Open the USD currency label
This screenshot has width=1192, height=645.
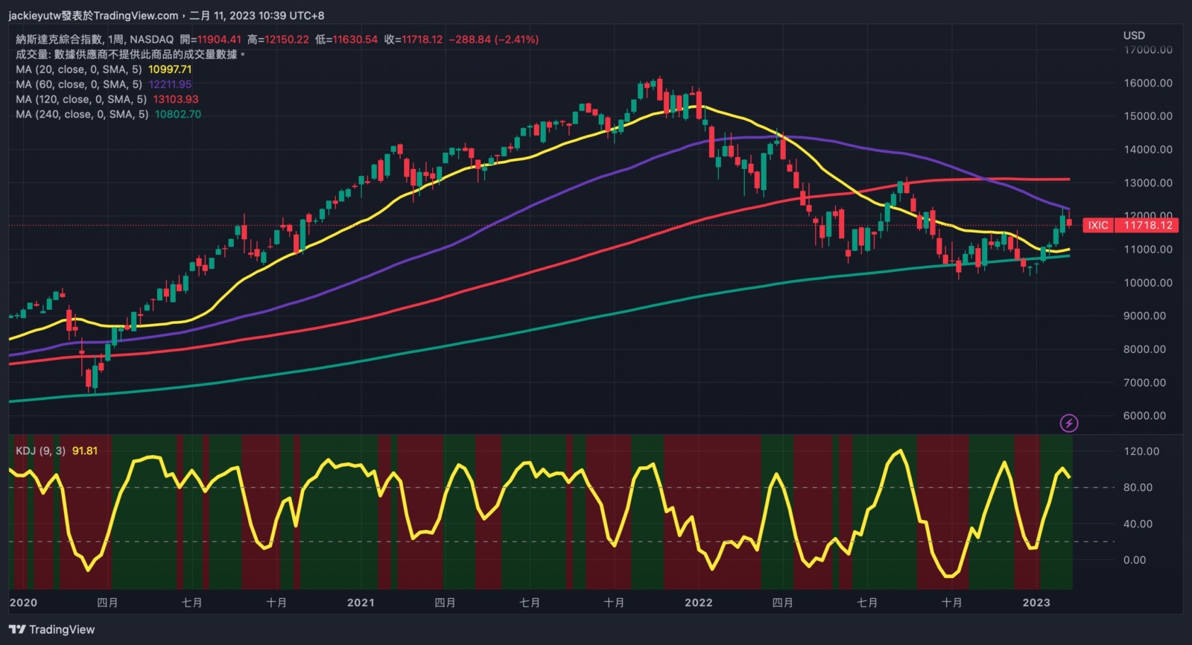(1134, 35)
